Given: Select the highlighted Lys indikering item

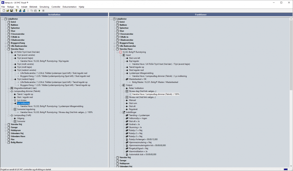Looking at the screenshot, I should 23,103.
